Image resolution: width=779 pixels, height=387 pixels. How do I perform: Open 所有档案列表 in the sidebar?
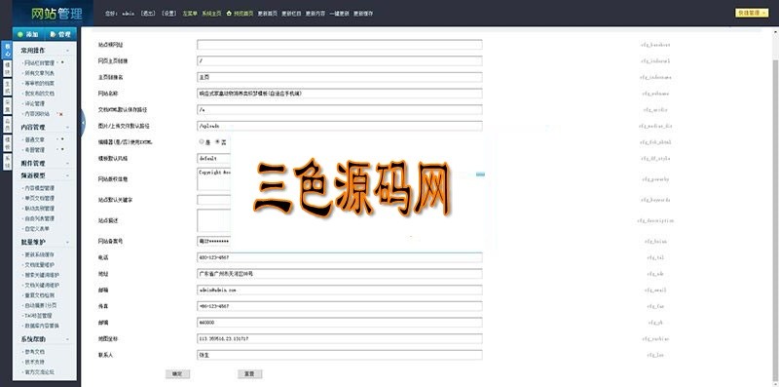(x=39, y=73)
